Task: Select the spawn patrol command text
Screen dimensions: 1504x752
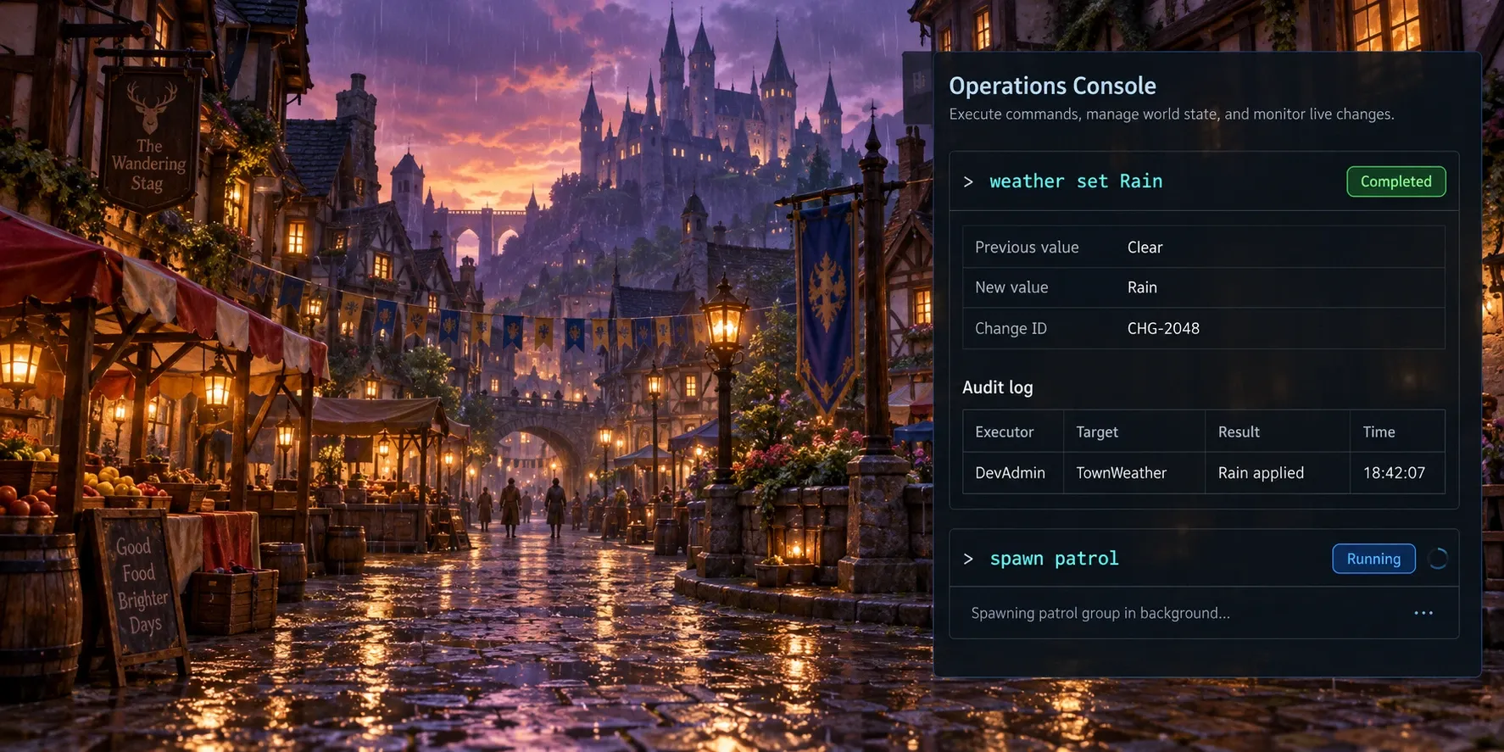Action: coord(1054,559)
